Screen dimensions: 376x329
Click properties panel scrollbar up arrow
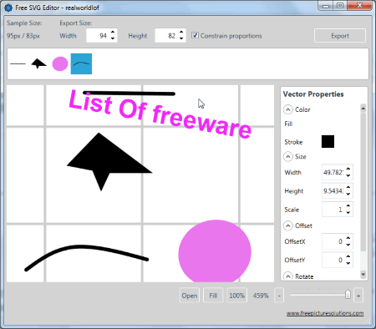[x=363, y=108]
